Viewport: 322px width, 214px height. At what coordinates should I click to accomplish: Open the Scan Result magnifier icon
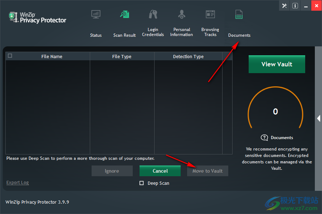(x=125, y=14)
